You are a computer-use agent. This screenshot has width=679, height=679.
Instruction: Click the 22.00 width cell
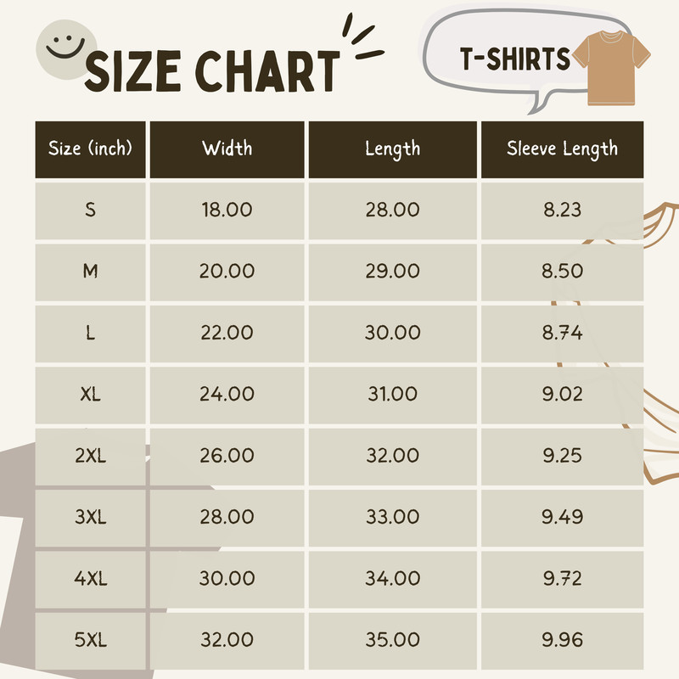coord(227,333)
